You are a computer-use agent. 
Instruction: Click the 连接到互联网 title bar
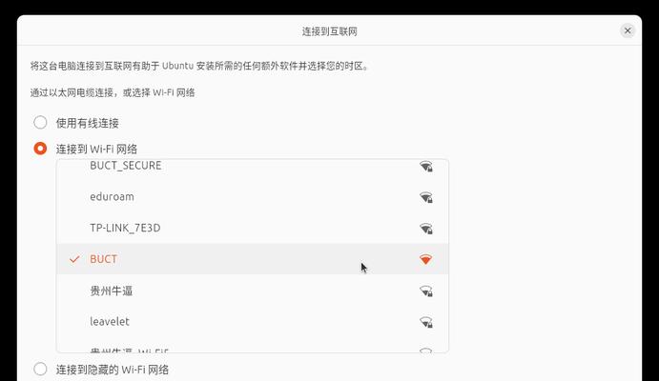pyautogui.click(x=330, y=30)
